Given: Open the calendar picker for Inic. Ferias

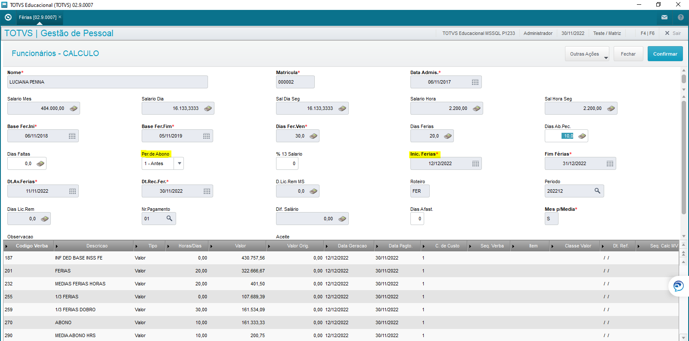Looking at the screenshot, I should point(475,164).
